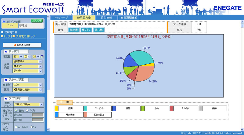Click the ログアウト button
This screenshot has width=244, height=135.
pyautogui.click(x=37, y=21)
